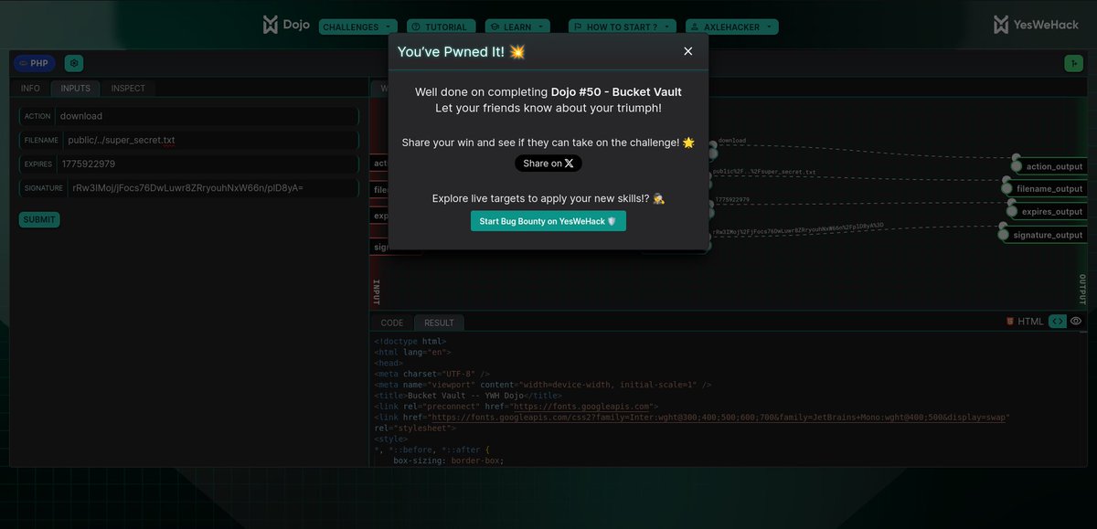Select the signature_output node
This screenshot has width=1097, height=529.
pos(1044,235)
